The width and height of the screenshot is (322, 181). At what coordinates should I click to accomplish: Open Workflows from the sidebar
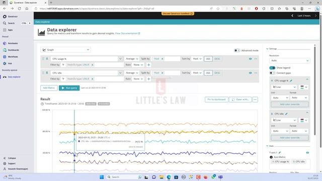point(11,57)
